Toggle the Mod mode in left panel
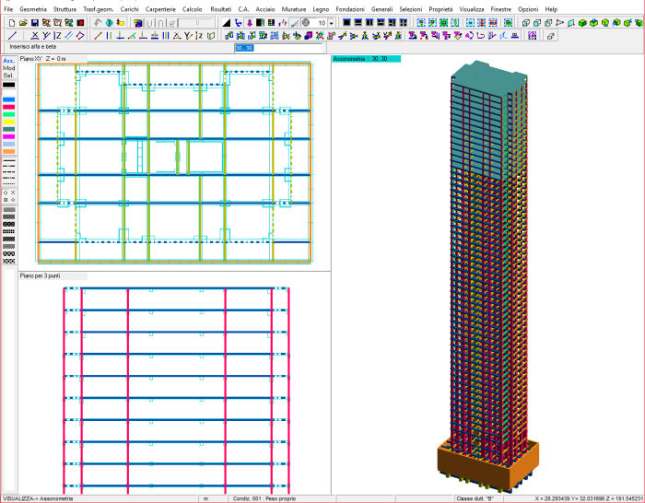 click(8, 68)
